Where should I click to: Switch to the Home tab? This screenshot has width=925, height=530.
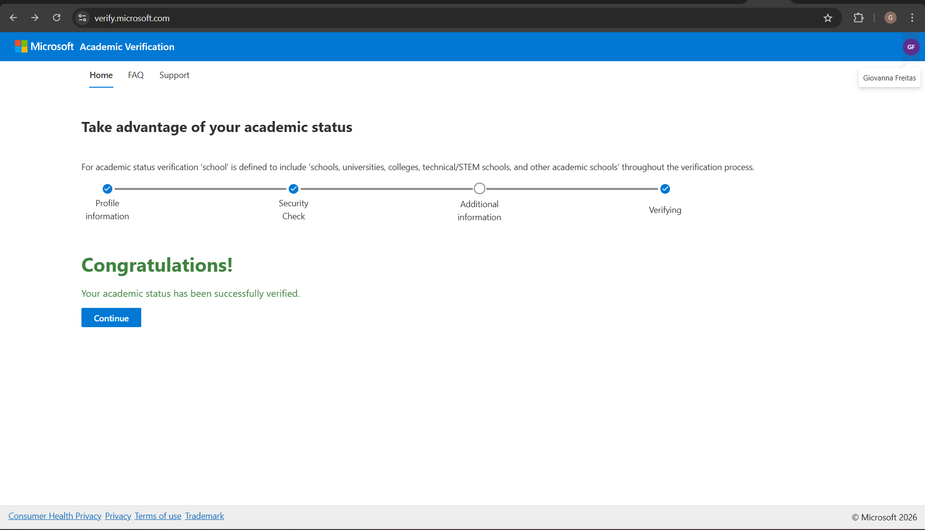[x=101, y=75]
